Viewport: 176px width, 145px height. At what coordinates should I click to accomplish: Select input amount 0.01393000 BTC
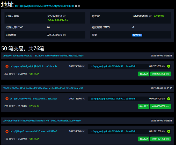[77, 131]
